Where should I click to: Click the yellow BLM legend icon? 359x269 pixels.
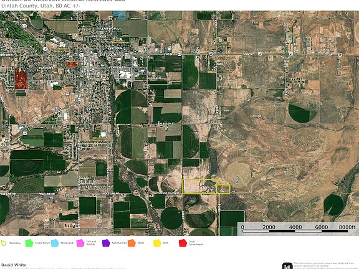(x=157, y=243)
